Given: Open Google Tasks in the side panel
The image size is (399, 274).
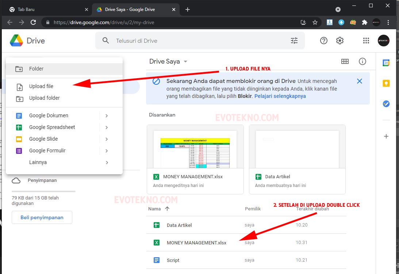Looking at the screenshot, I should pos(386,103).
